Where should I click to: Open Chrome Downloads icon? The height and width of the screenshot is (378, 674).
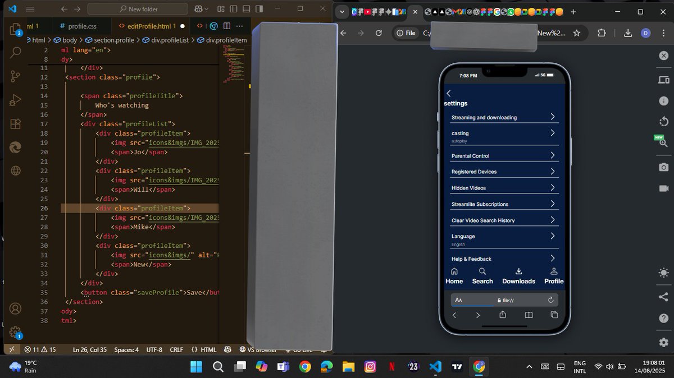[628, 33]
